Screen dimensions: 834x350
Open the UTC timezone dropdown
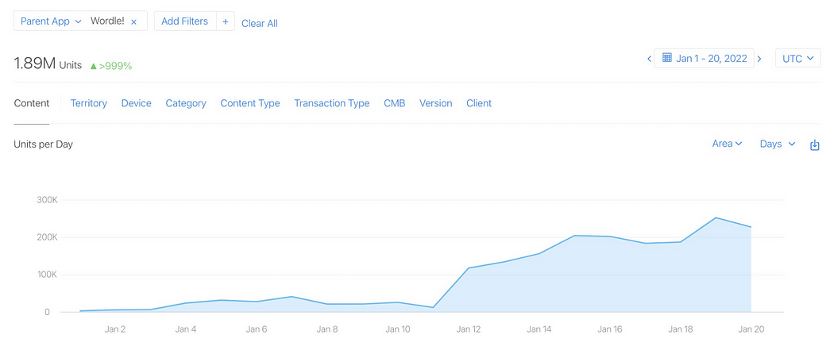797,59
